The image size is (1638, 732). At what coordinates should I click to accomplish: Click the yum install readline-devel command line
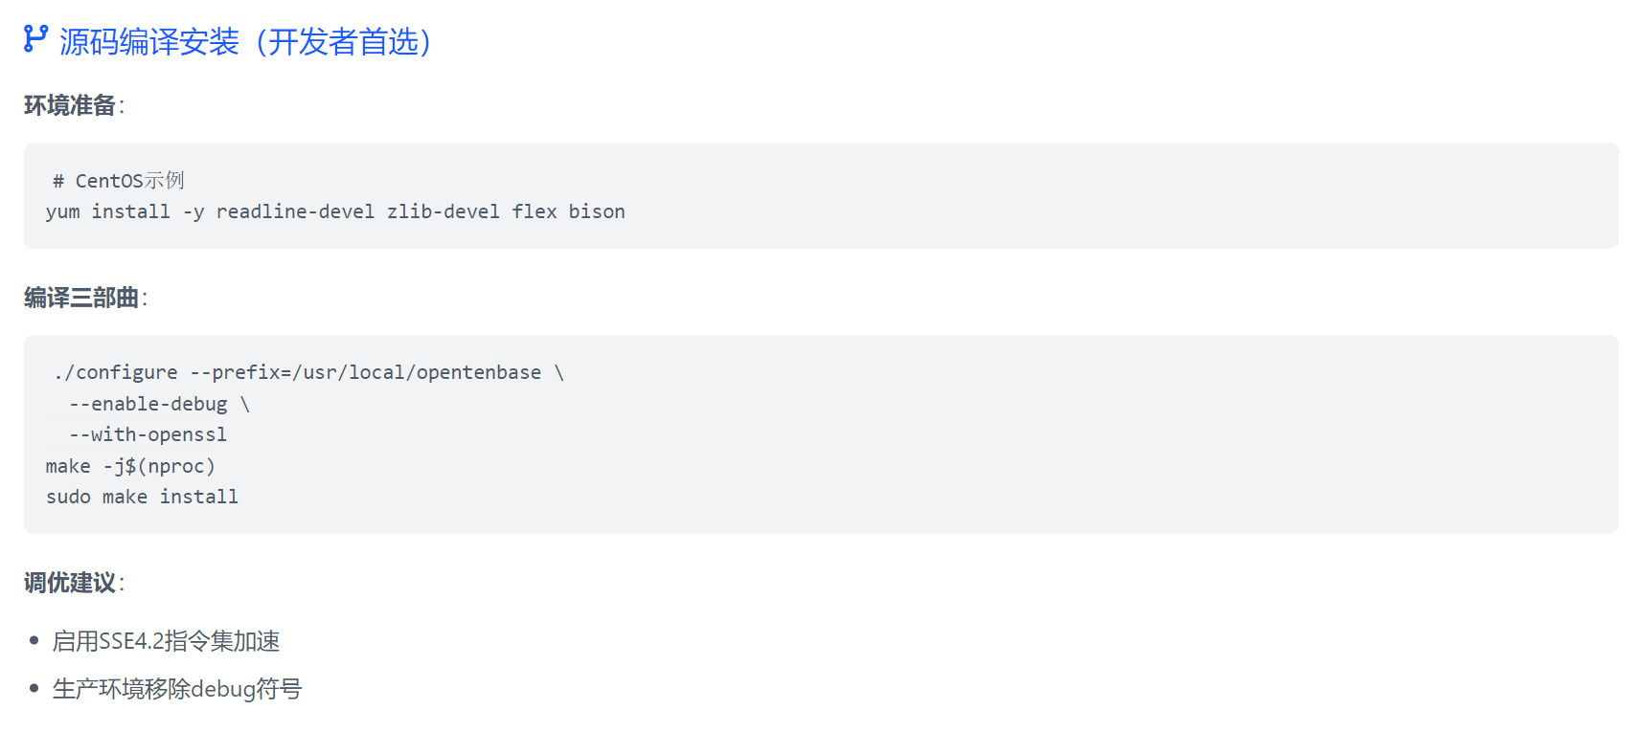click(335, 211)
